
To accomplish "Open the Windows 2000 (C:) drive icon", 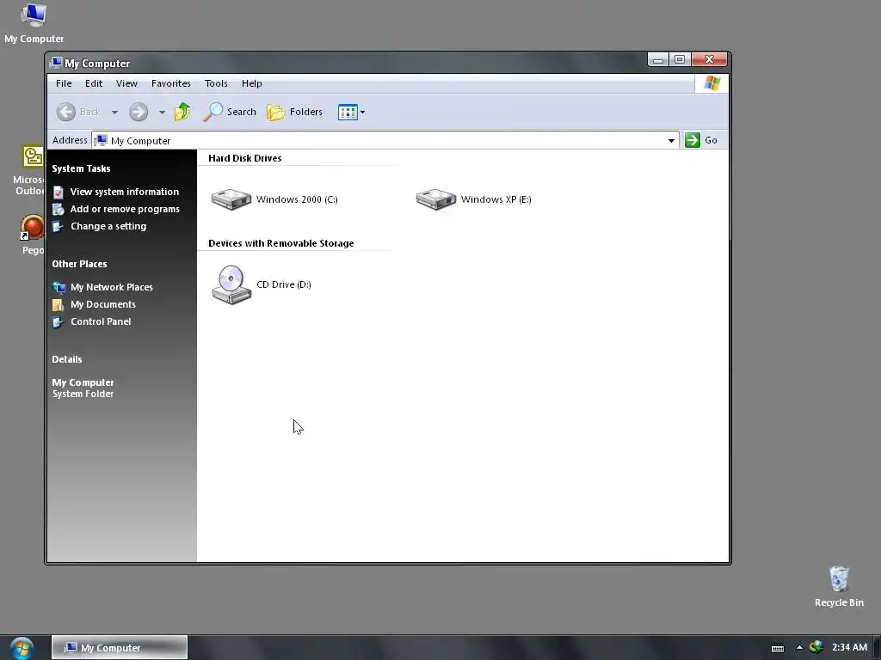I will tap(231, 199).
